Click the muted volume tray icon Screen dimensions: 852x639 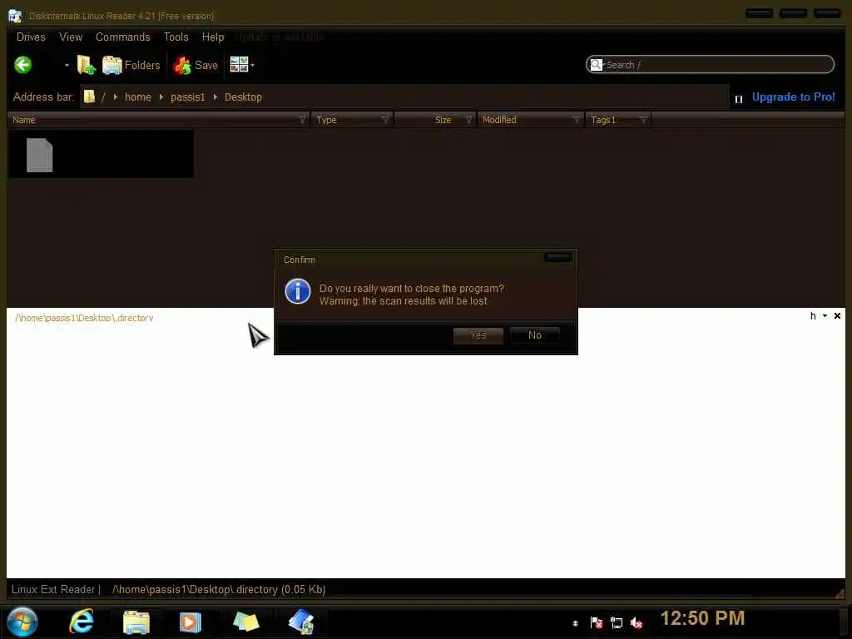pos(637,622)
